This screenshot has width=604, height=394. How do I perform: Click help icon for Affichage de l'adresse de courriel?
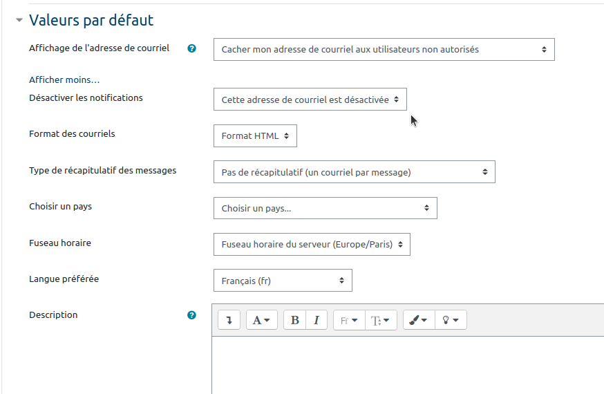coord(192,48)
